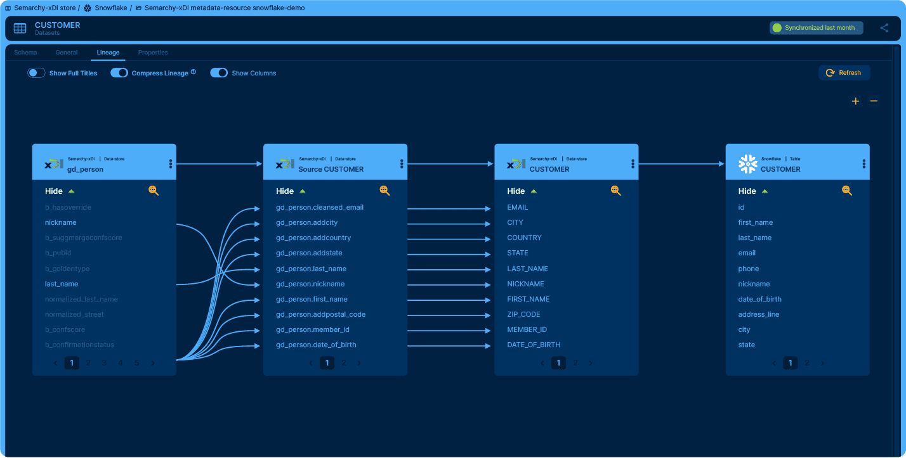
Task: Open Semarchy-xDI store breadcrumb link
Action: 45,8
